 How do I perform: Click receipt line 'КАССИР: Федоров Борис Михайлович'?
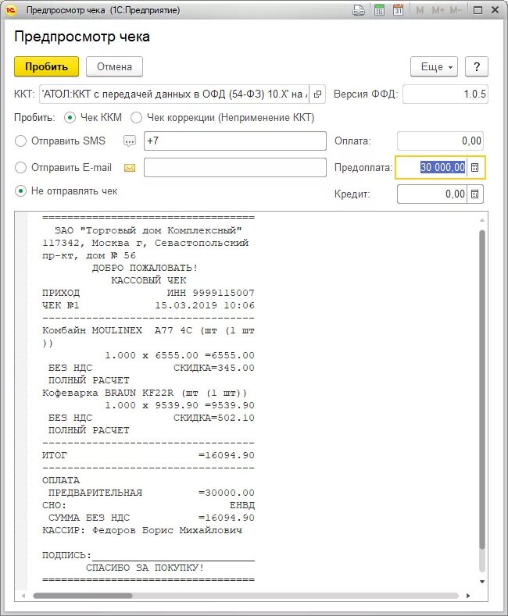point(142,530)
